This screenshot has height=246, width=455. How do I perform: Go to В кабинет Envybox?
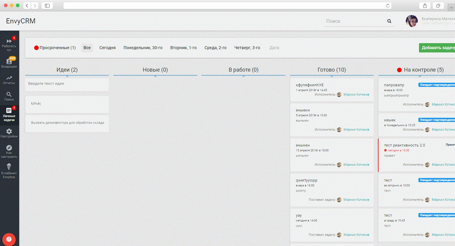pyautogui.click(x=9, y=171)
